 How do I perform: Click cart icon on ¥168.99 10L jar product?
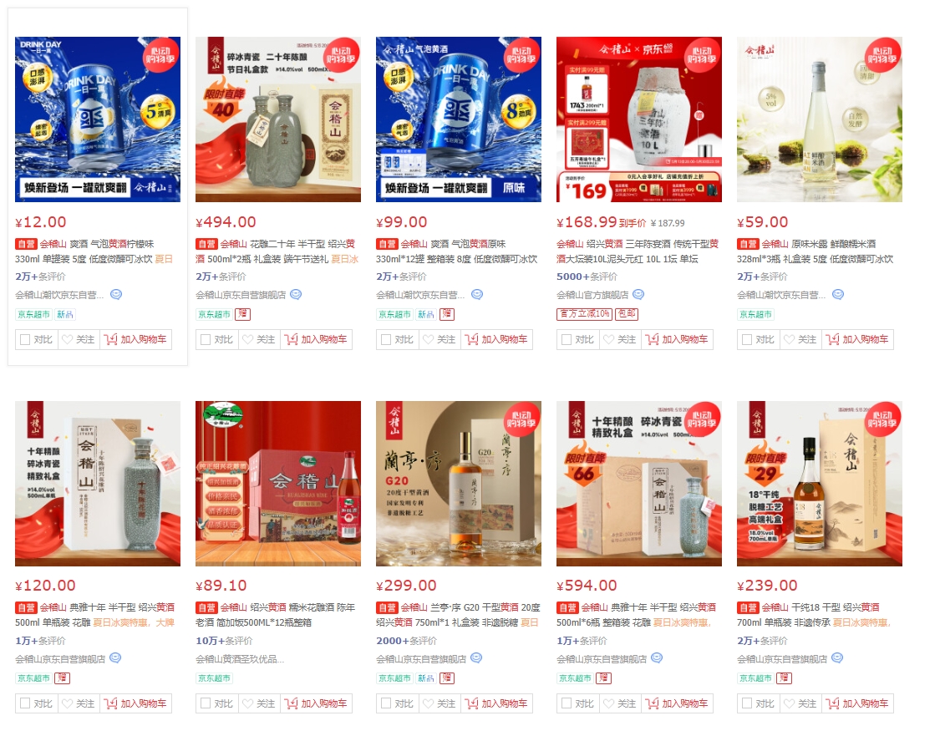pos(652,339)
